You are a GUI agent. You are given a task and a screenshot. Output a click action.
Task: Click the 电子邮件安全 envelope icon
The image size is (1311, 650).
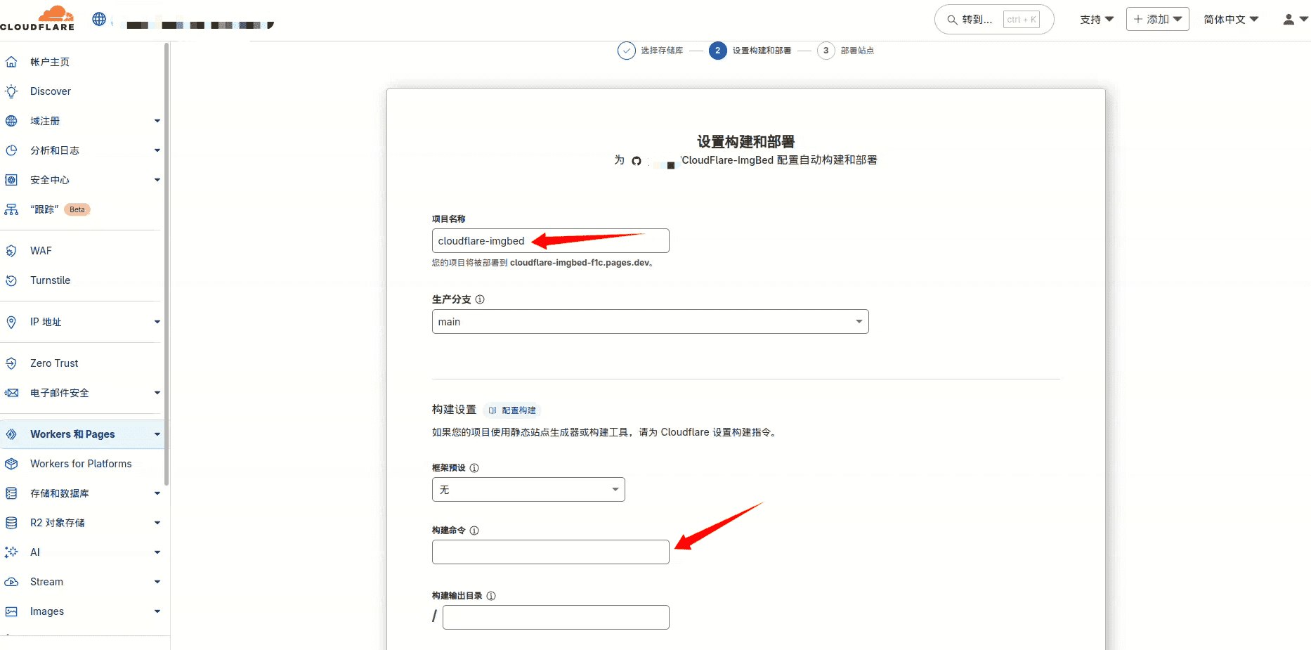pos(11,393)
